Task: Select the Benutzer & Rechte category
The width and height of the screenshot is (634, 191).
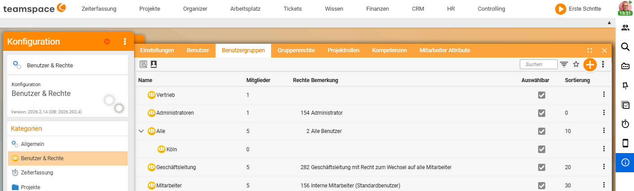Action: (68, 158)
